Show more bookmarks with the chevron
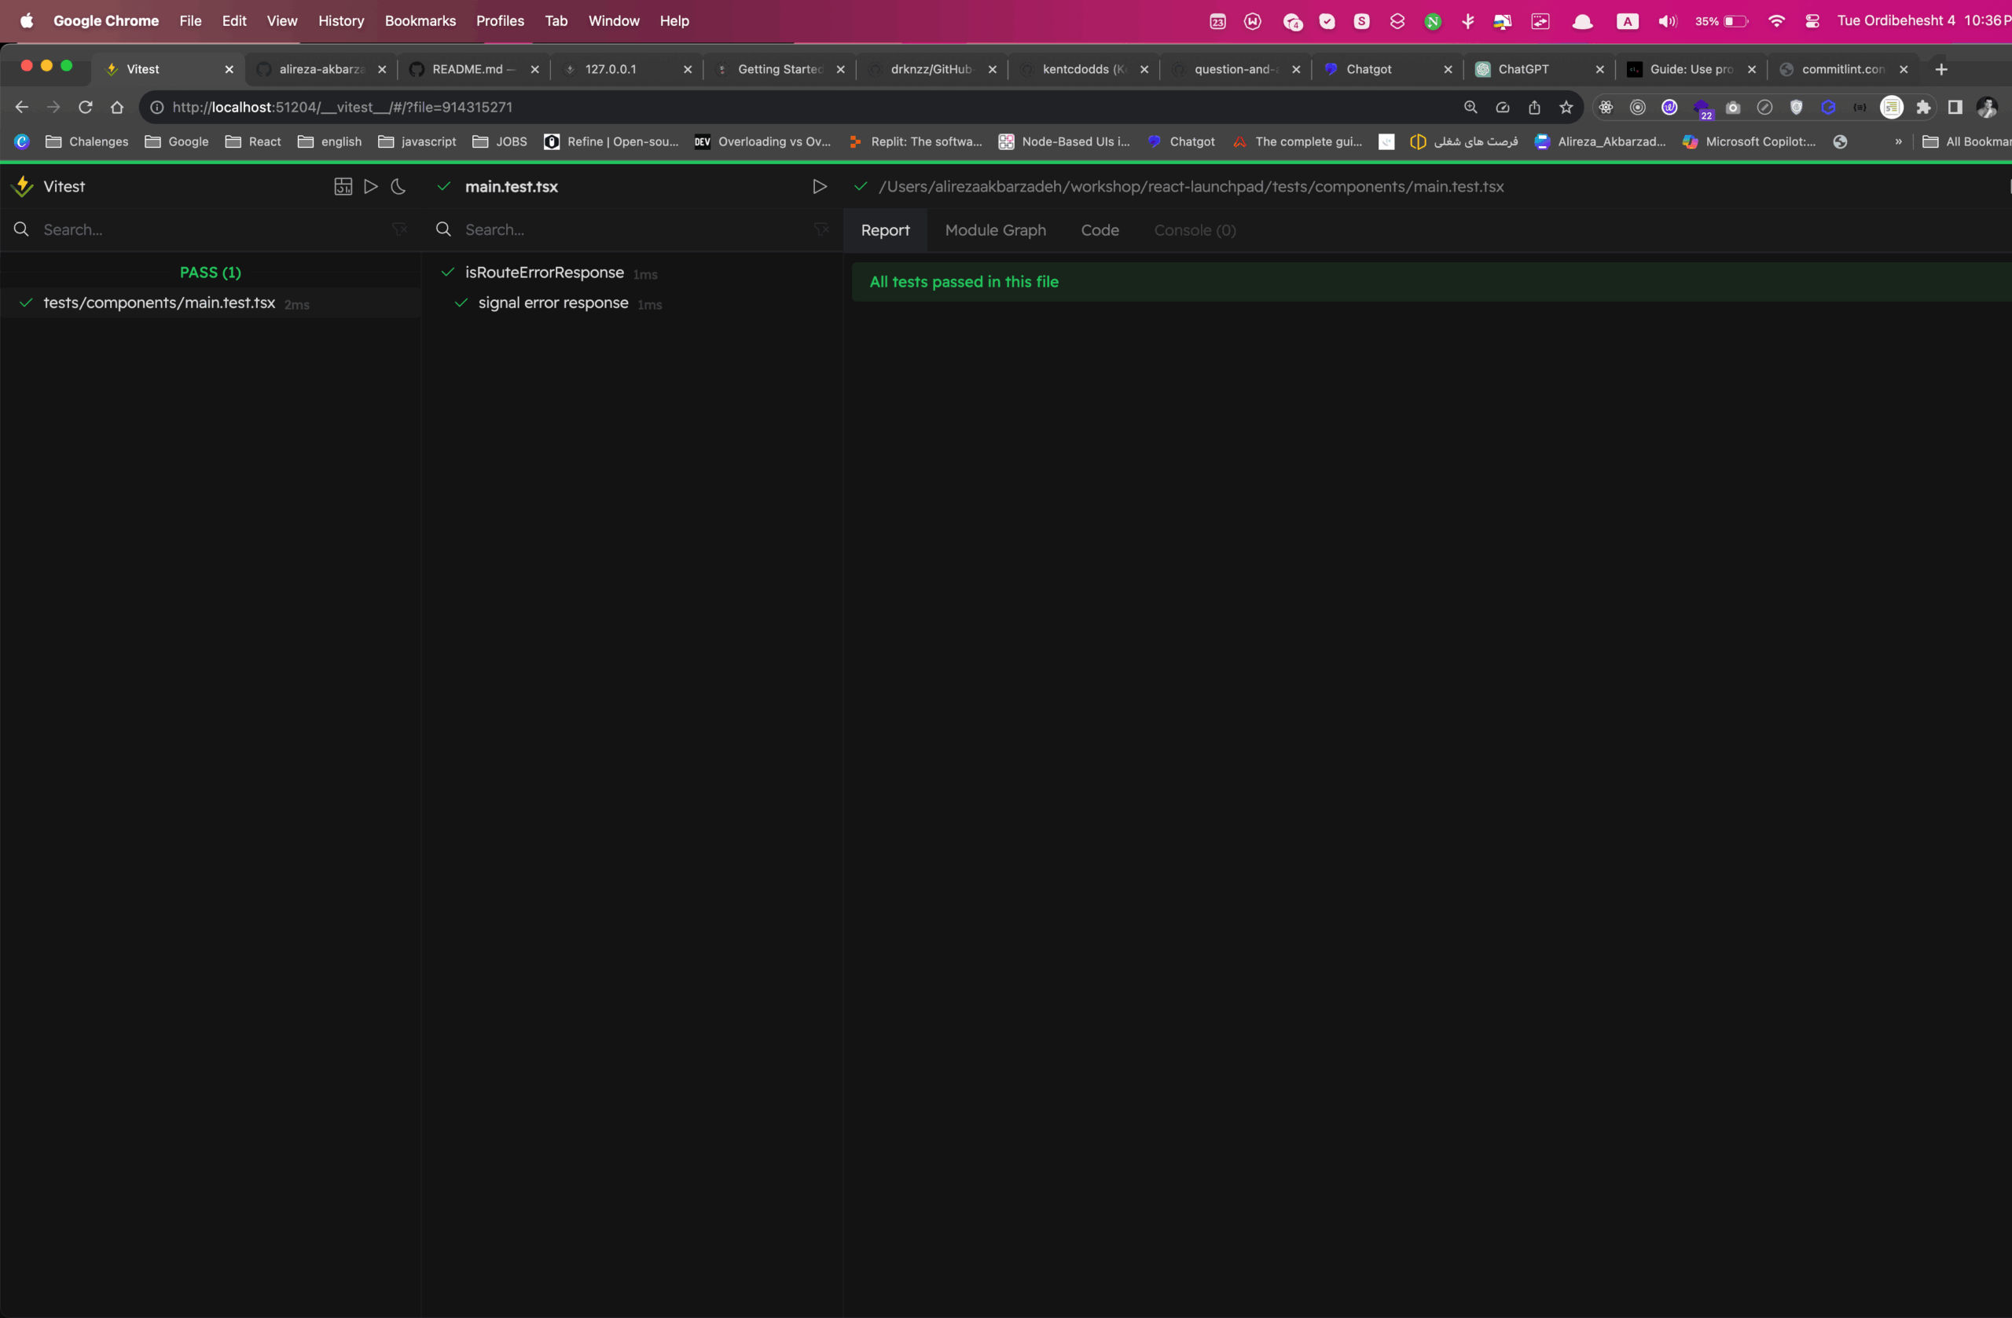Screen dimensions: 2012x1318 point(1898,142)
